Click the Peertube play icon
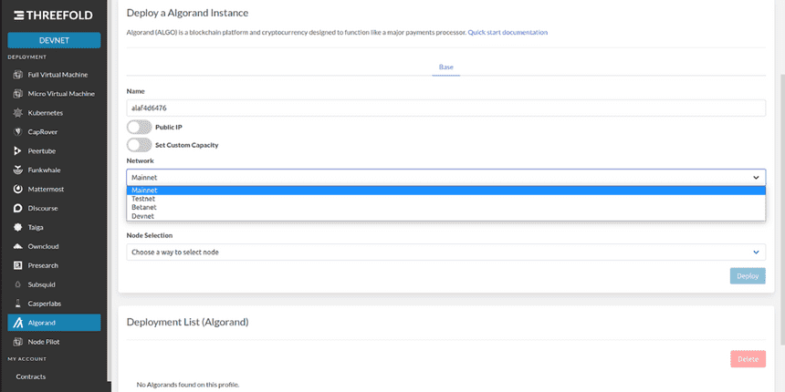The width and height of the screenshot is (785, 392). pyautogui.click(x=18, y=151)
